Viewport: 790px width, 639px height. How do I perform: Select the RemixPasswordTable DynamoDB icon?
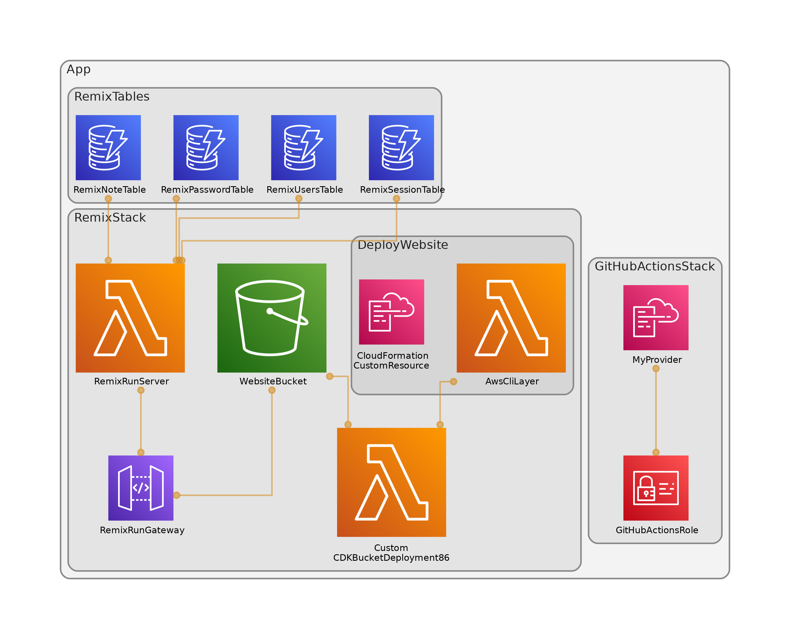pos(206,147)
